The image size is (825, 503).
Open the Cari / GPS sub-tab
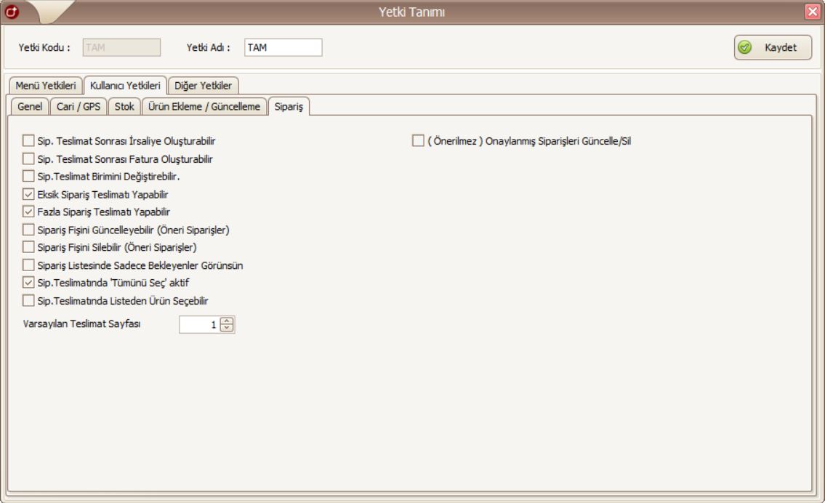(x=79, y=106)
